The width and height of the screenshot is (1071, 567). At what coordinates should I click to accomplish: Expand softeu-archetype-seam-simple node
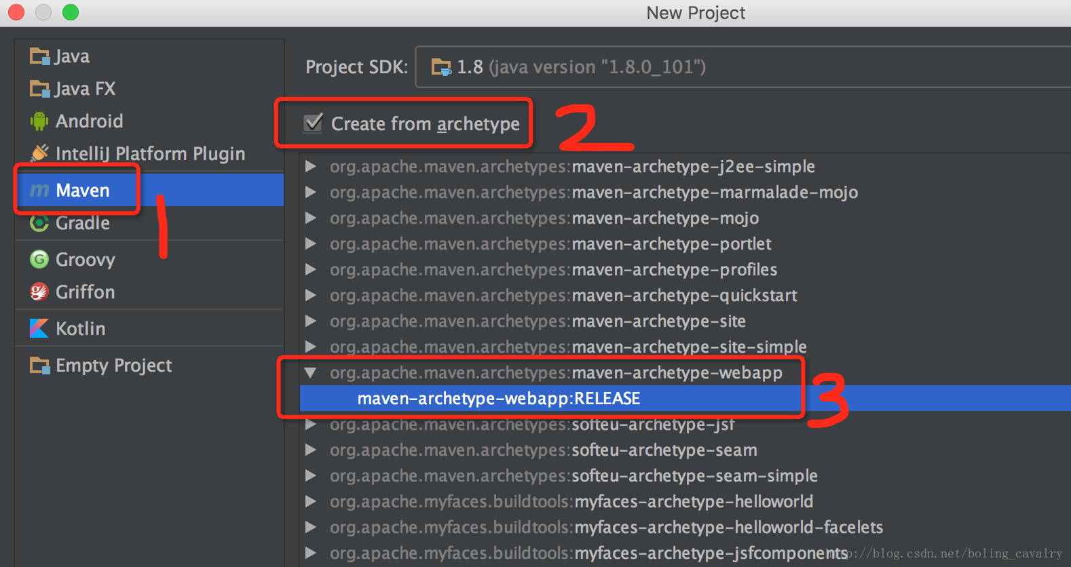click(x=311, y=475)
